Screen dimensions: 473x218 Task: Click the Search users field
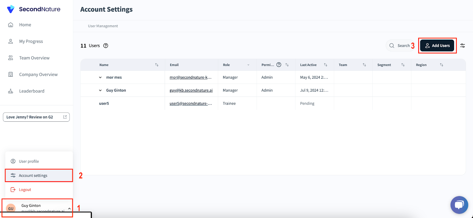click(x=401, y=45)
